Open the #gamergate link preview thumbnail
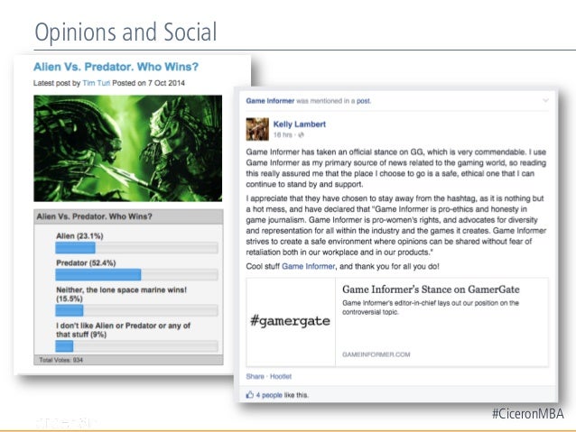576x432 pixels. coord(291,322)
